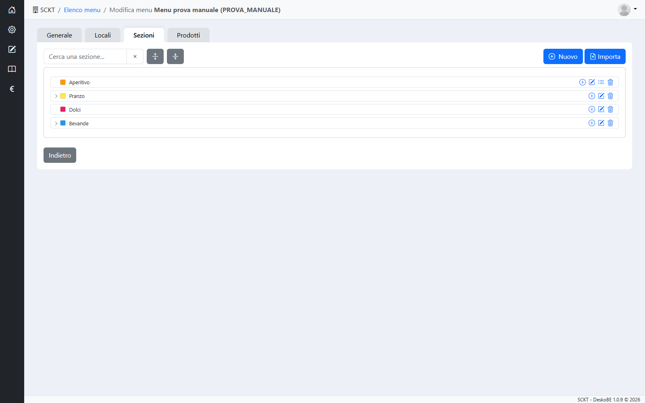Click the pink Dolci color swatch
Viewport: 645px width, 403px height.
click(63, 109)
